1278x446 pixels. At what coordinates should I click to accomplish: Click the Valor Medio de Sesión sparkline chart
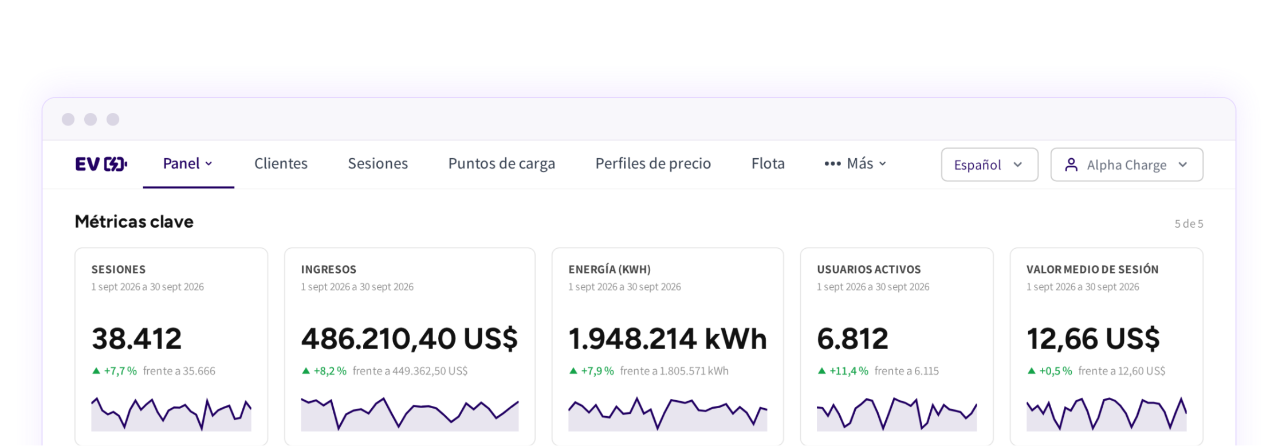point(1106,413)
